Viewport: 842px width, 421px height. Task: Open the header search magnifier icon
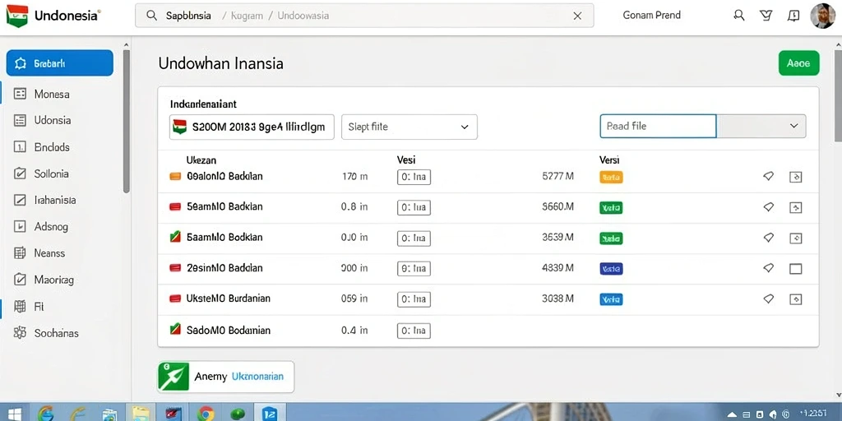739,16
